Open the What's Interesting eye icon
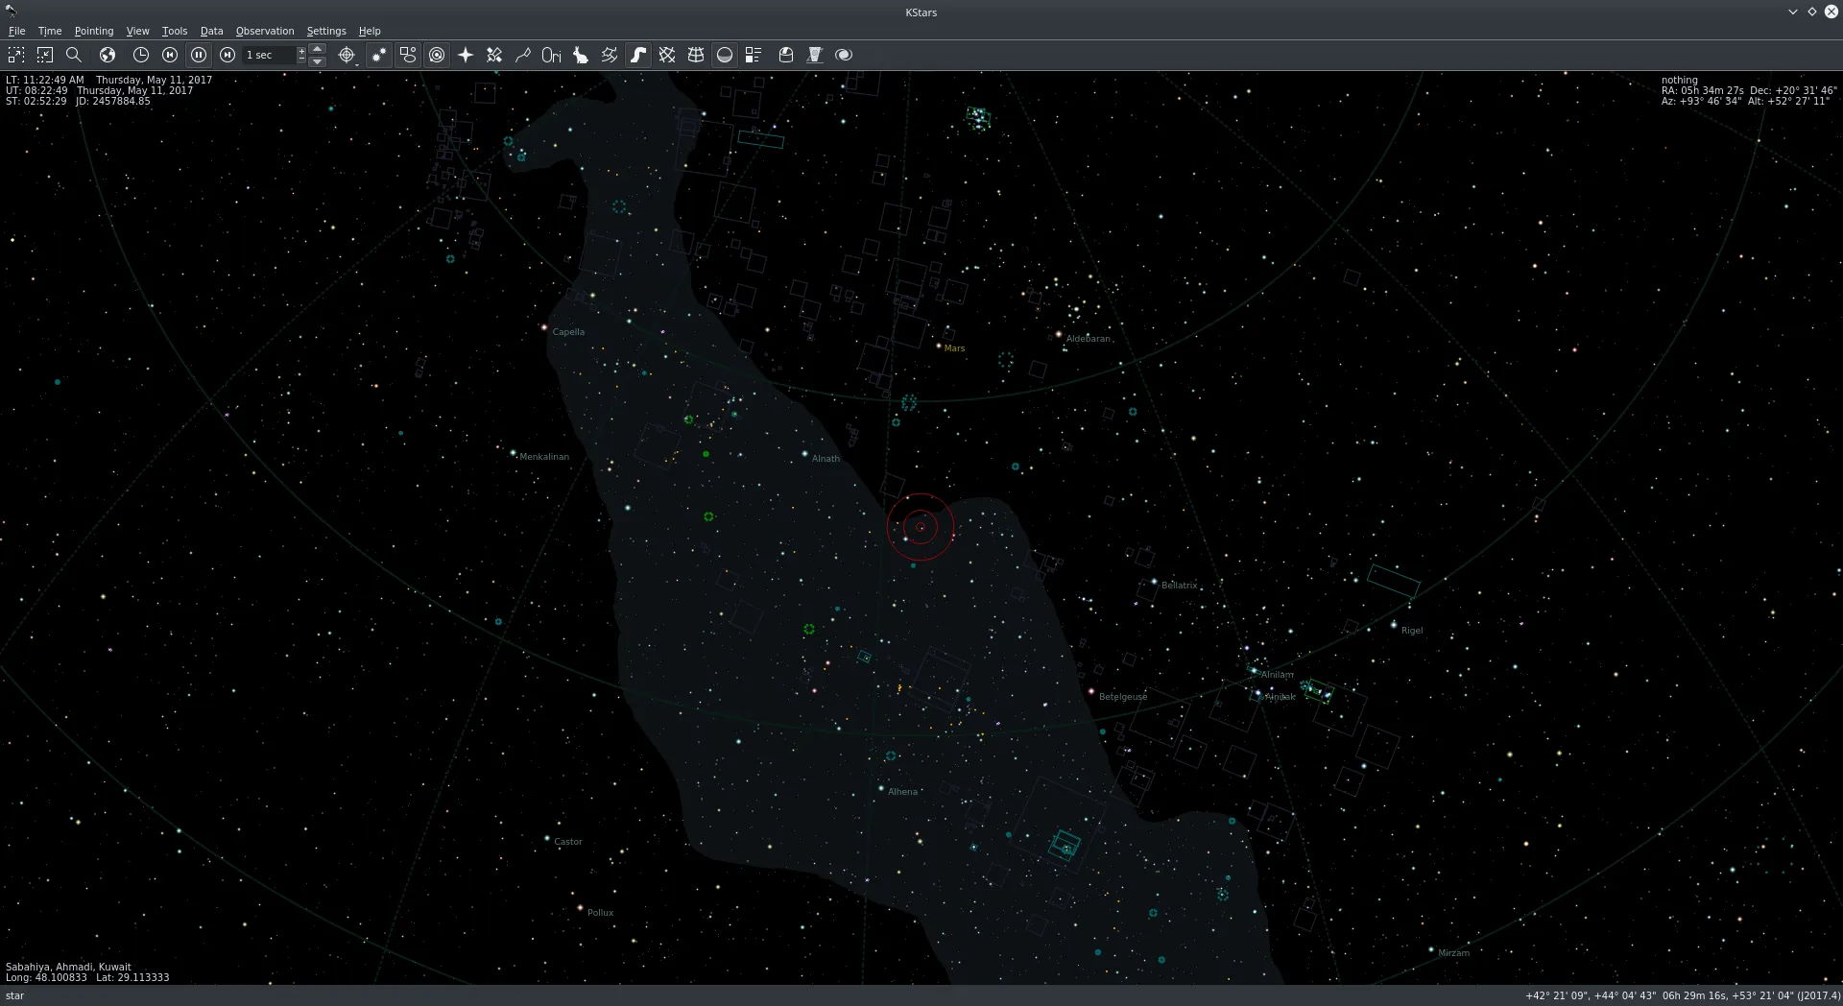 [843, 55]
